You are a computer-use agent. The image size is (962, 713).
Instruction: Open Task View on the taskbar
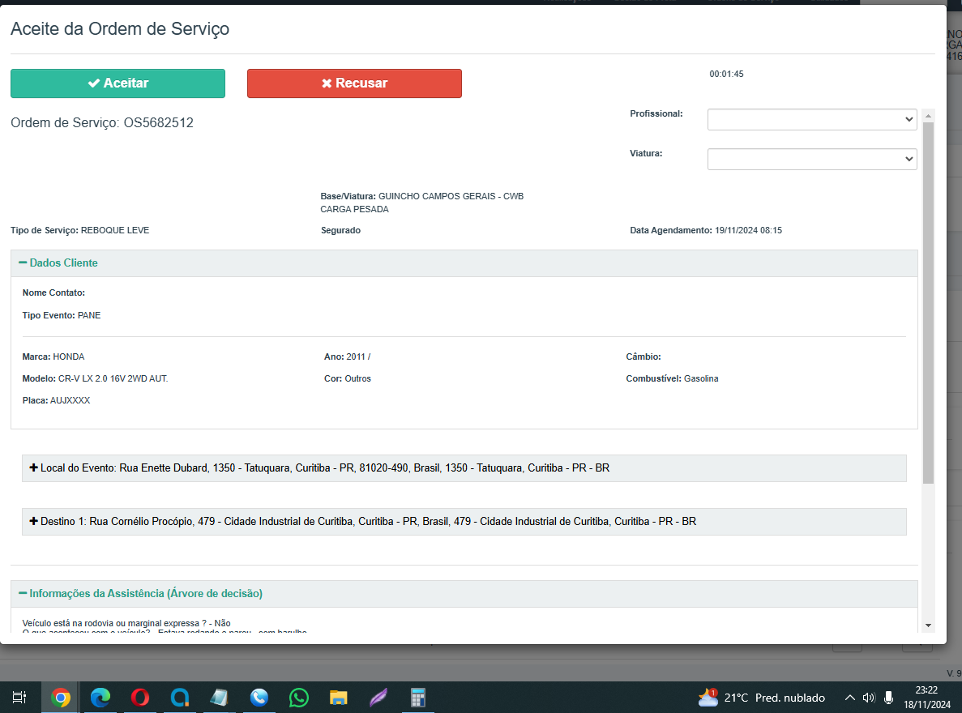point(19,698)
